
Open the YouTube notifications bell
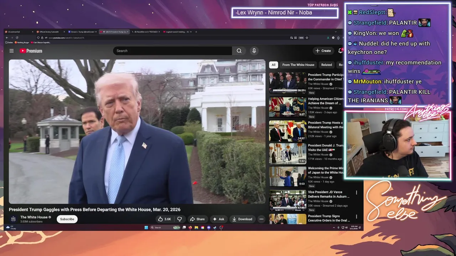coord(341,51)
